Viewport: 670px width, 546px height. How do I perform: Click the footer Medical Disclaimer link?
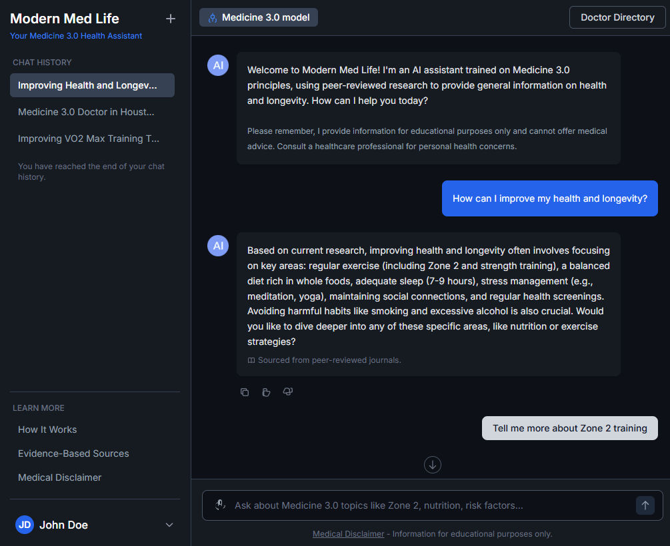click(x=348, y=533)
